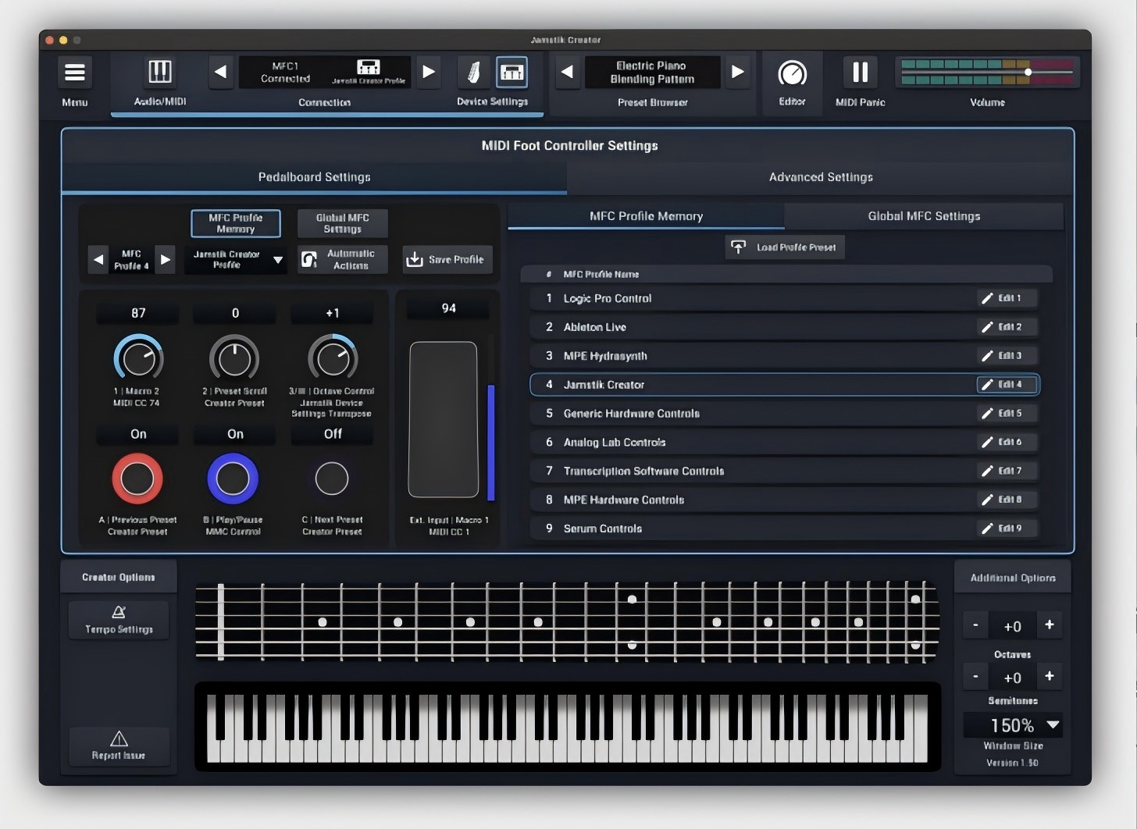Select profile row Serum Controls
Screen dimensions: 1137x829
coord(784,528)
